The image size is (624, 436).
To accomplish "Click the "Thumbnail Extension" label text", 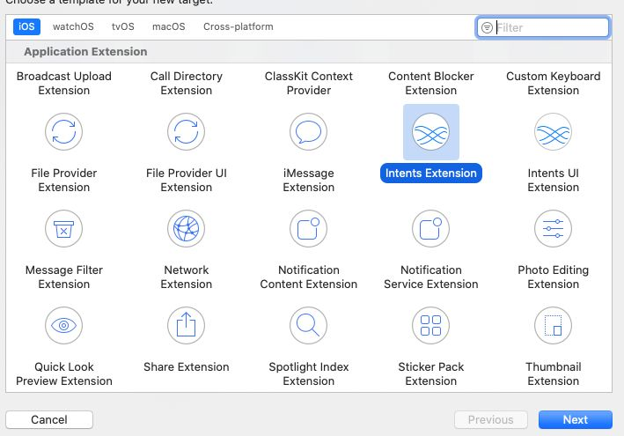I will tap(554, 373).
